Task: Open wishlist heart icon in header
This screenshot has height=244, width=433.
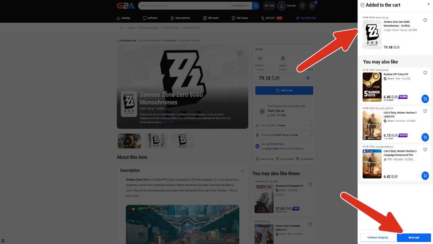Action: click(302, 6)
